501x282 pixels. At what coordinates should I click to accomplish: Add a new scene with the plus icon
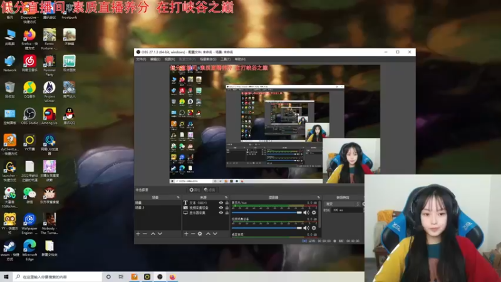pyautogui.click(x=138, y=234)
